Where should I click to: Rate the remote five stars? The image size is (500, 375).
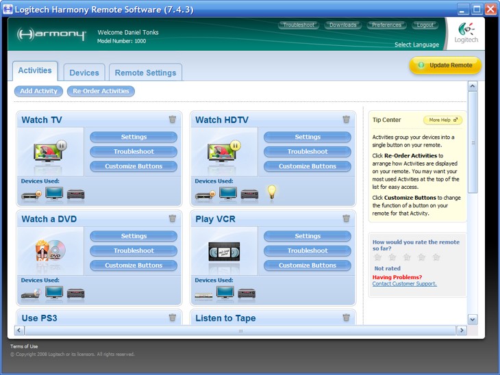point(436,257)
